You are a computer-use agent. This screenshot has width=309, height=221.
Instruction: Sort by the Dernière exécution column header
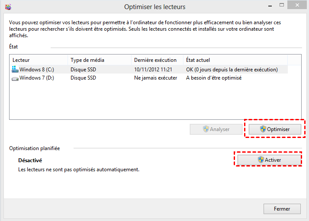click(x=157, y=60)
